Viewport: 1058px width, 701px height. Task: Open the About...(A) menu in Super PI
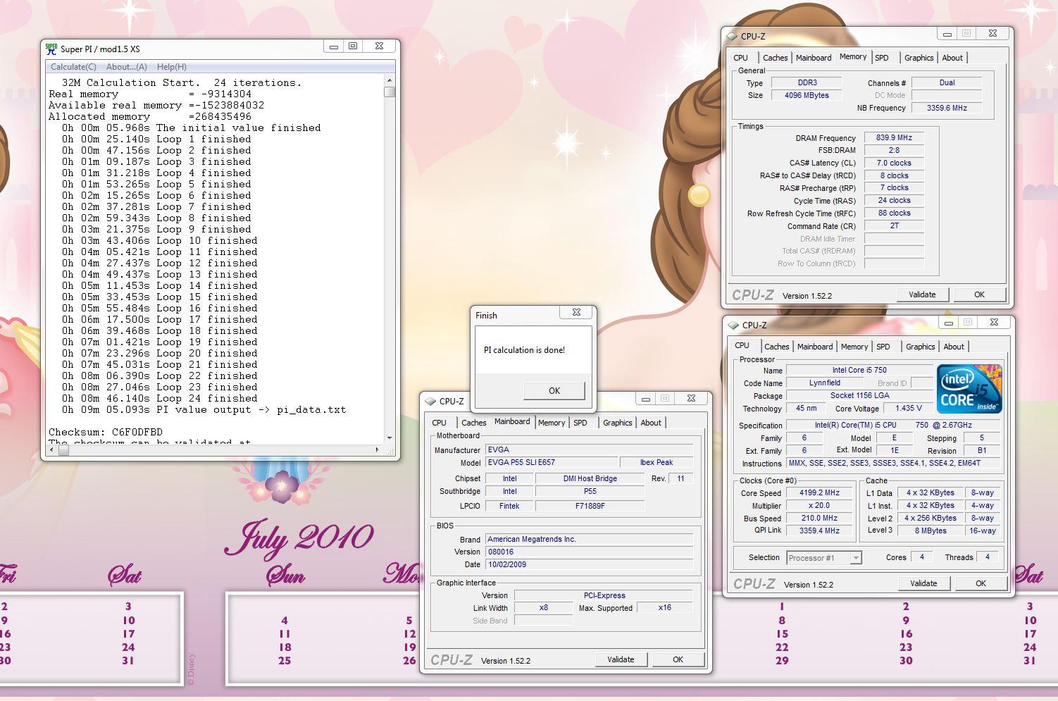click(127, 67)
